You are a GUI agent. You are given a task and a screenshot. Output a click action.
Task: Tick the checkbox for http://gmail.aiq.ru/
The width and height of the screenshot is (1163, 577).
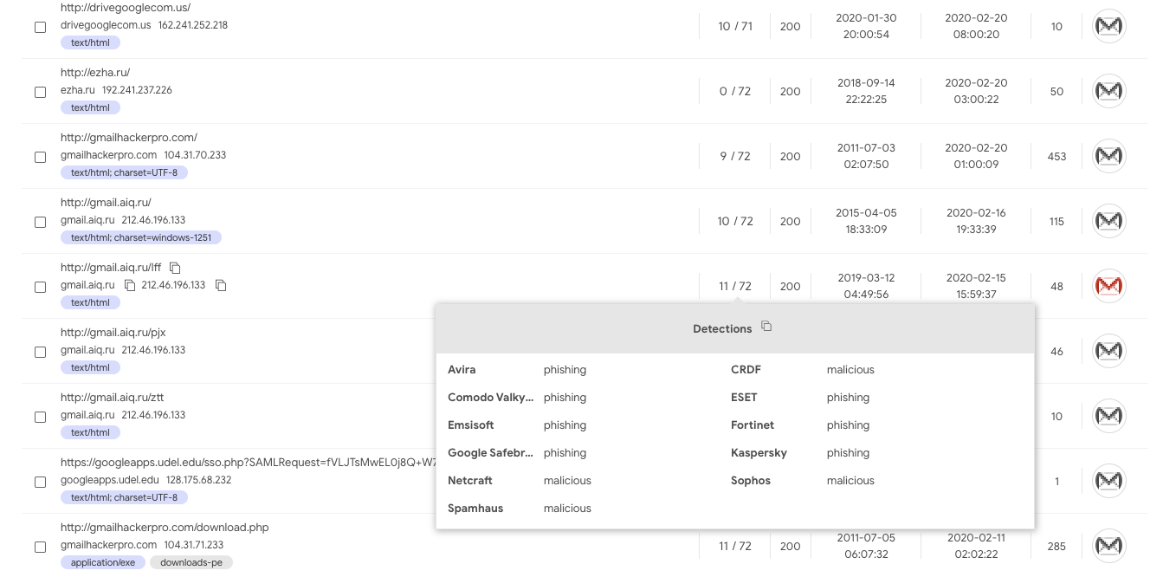point(40,223)
